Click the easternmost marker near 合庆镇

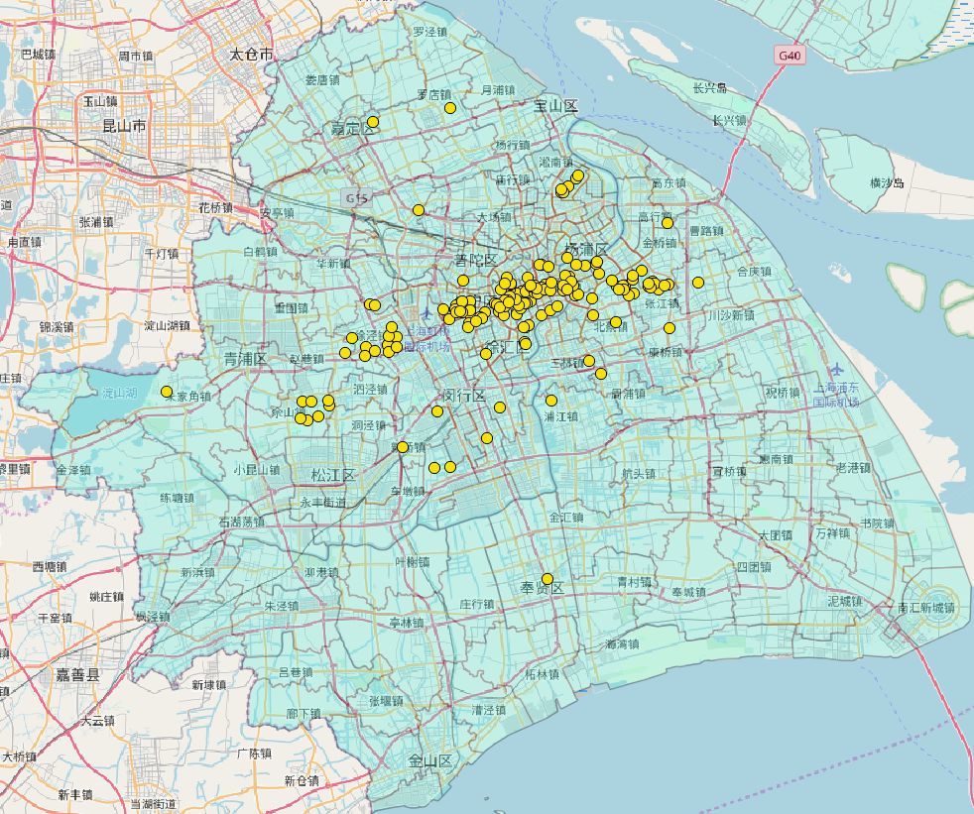[x=700, y=281]
